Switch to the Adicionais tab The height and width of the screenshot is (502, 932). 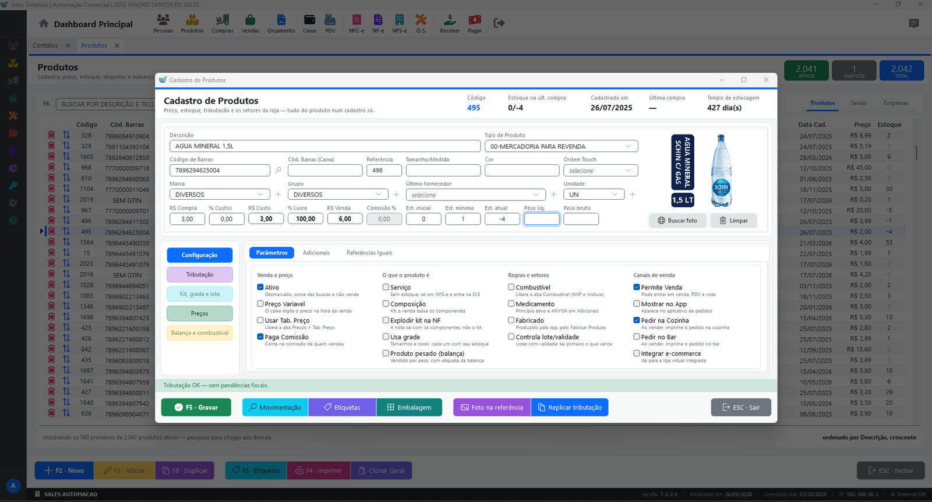(x=316, y=253)
